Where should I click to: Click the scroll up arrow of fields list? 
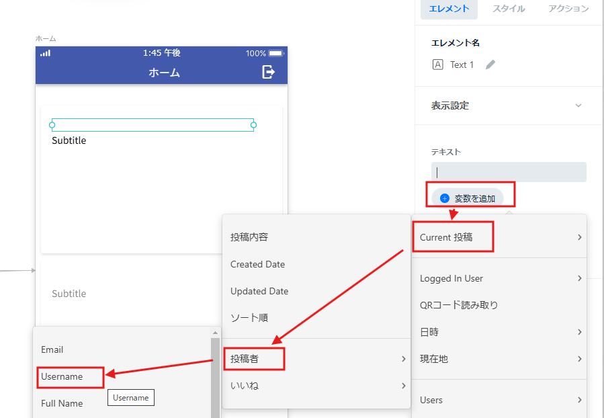pos(215,333)
